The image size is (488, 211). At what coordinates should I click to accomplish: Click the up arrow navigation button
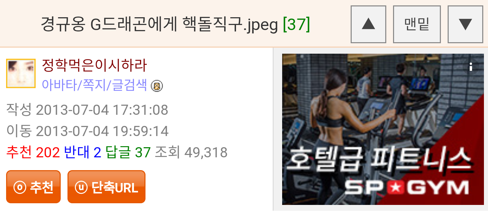pyautogui.click(x=368, y=24)
